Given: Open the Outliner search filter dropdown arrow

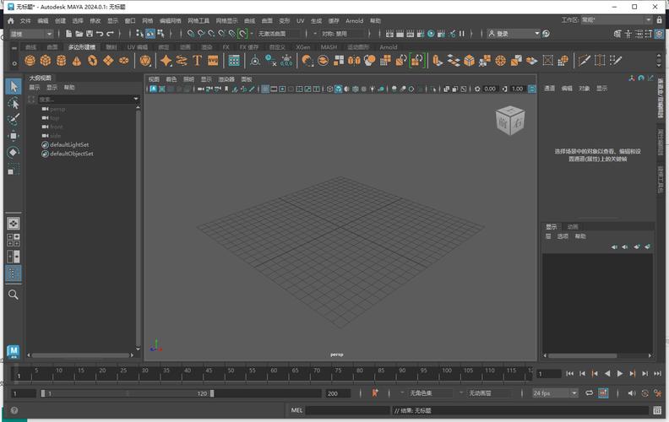Looking at the screenshot, I should (x=136, y=99).
